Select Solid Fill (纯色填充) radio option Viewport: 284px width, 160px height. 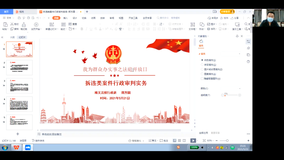202,60
